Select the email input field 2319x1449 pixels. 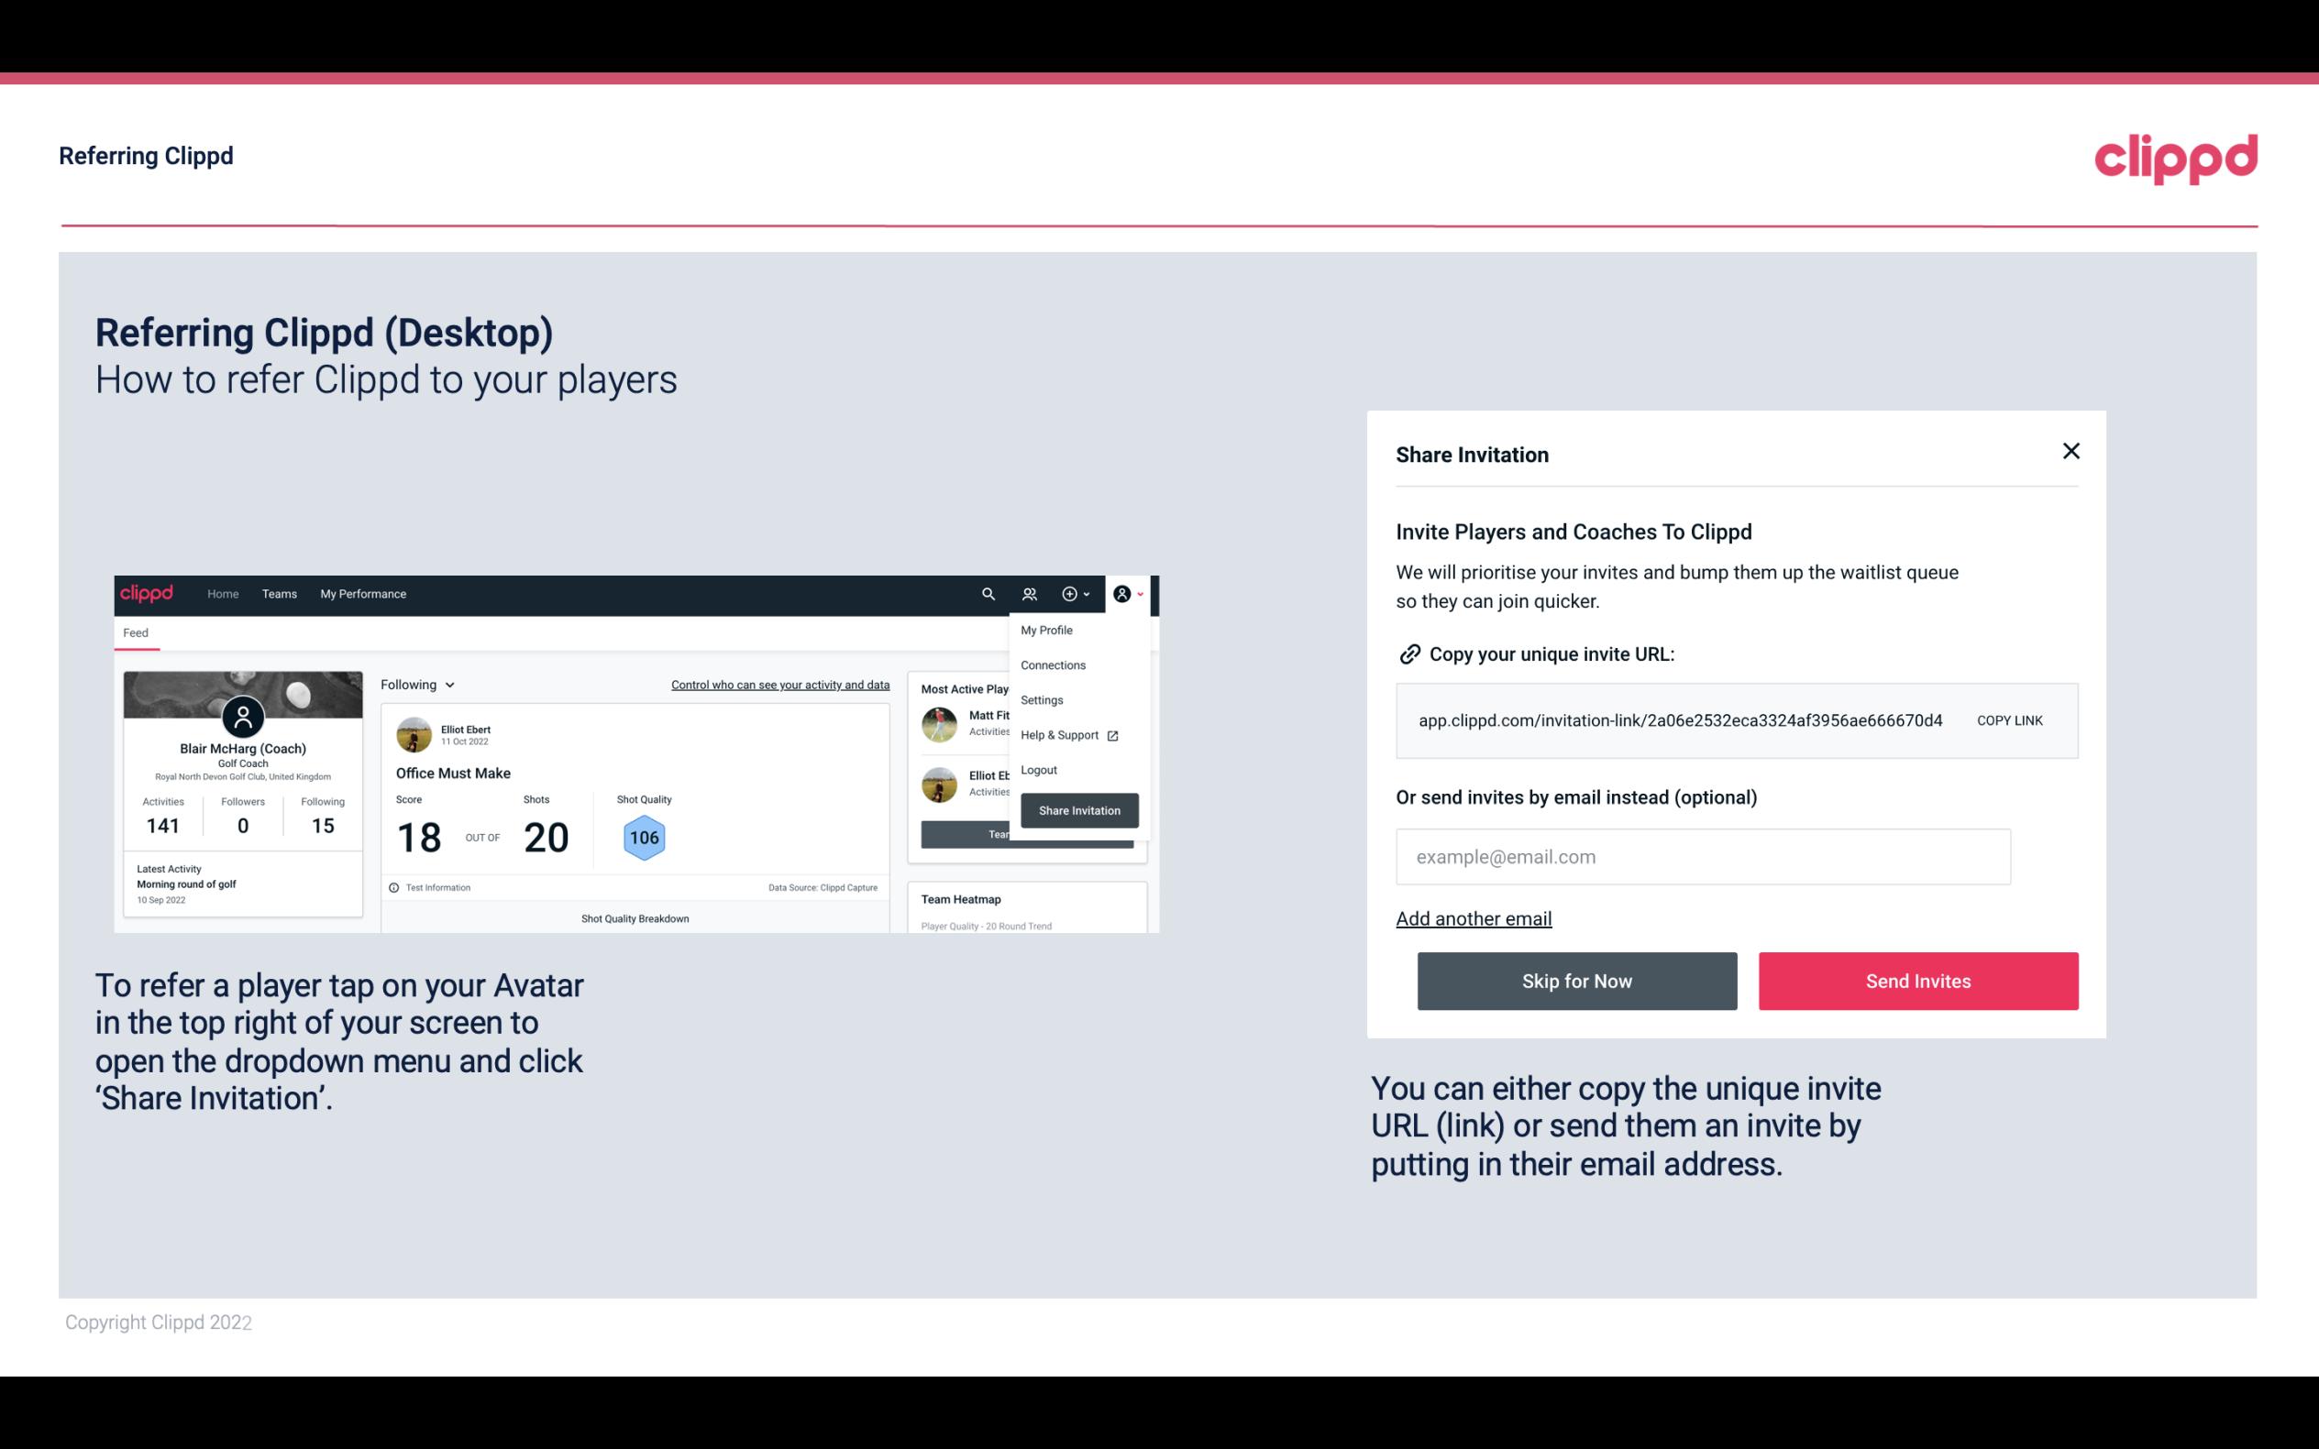[x=1703, y=856]
